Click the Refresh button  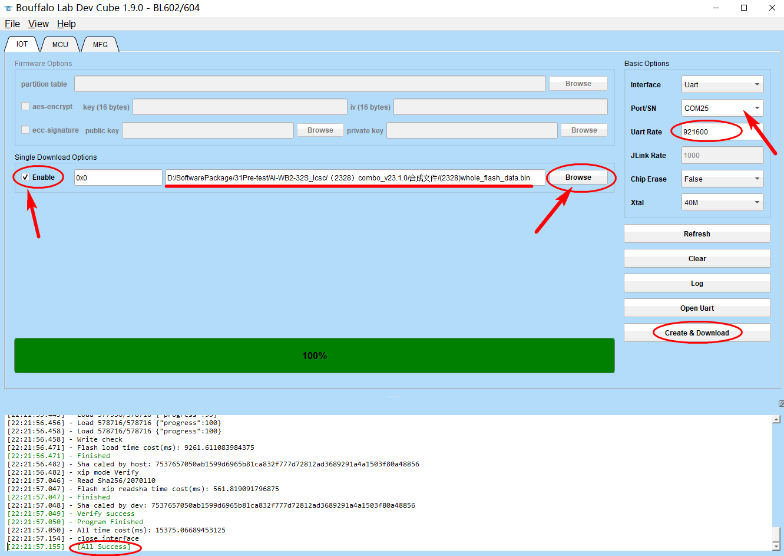coord(697,234)
